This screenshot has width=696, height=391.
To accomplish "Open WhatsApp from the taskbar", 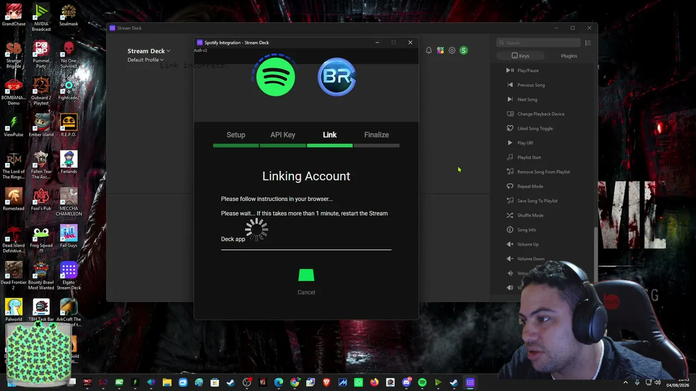I will 358,383.
